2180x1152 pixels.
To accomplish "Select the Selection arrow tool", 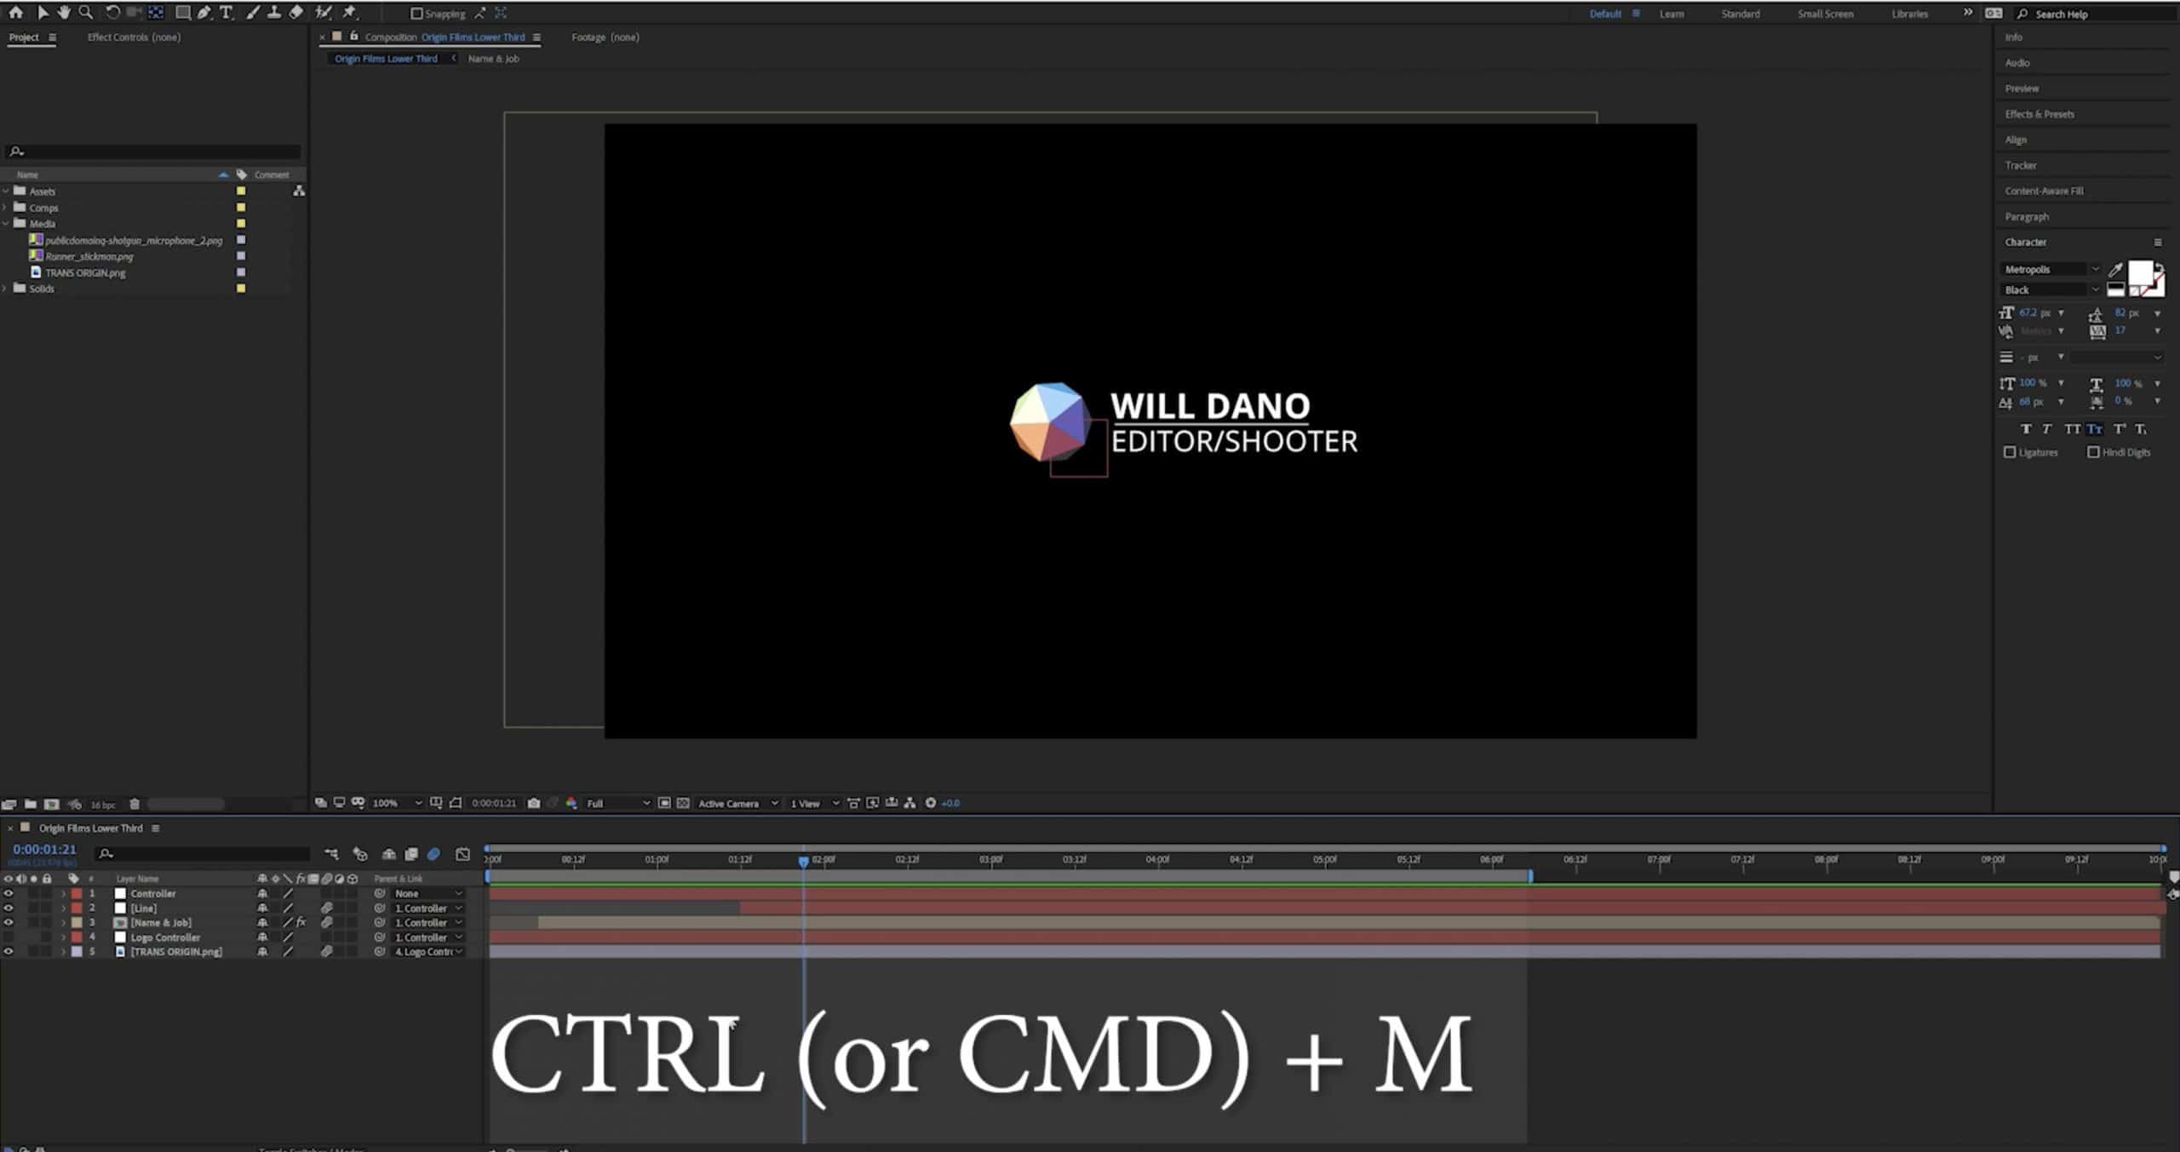I will point(43,13).
